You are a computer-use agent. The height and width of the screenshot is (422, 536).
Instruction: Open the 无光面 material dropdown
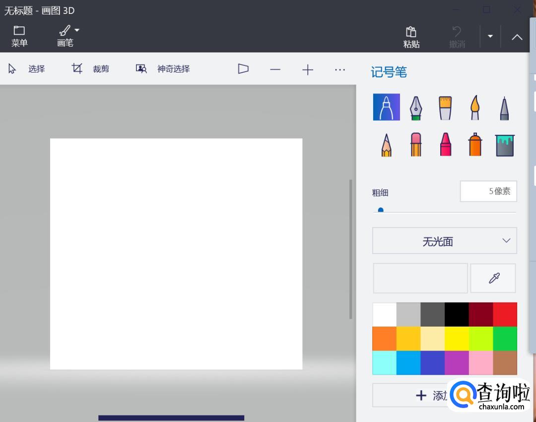click(444, 241)
